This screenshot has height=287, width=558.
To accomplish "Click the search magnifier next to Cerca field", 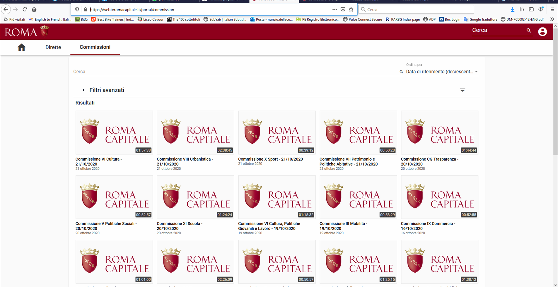I will click(401, 72).
